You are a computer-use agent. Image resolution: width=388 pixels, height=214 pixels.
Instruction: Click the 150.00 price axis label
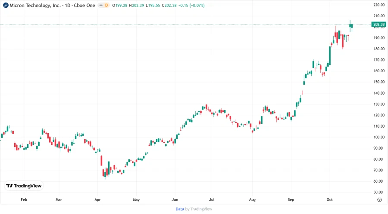tap(379, 82)
